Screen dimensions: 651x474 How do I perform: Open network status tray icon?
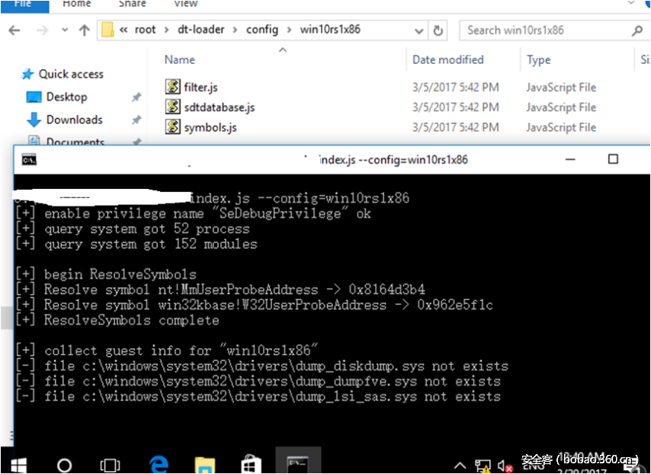click(483, 466)
